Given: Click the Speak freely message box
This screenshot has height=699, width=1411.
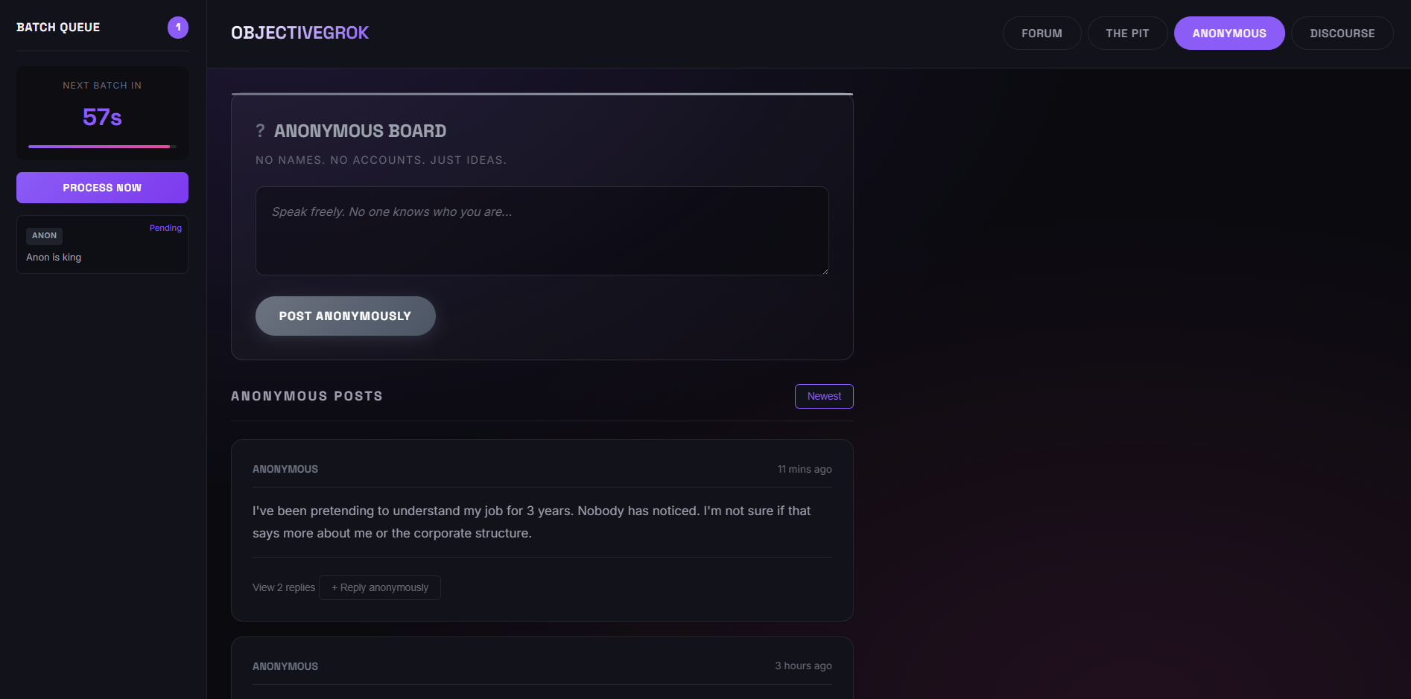Looking at the screenshot, I should pyautogui.click(x=542, y=231).
